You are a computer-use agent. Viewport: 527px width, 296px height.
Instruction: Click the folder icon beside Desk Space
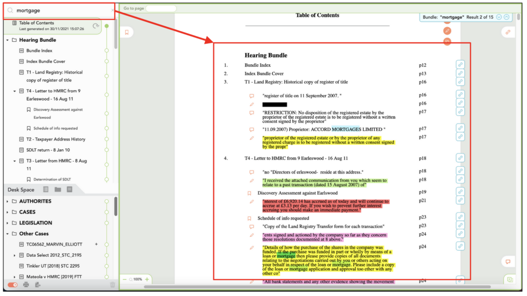click(58, 189)
